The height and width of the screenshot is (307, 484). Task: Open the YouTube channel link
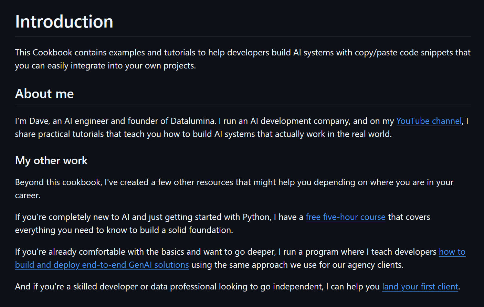point(429,121)
